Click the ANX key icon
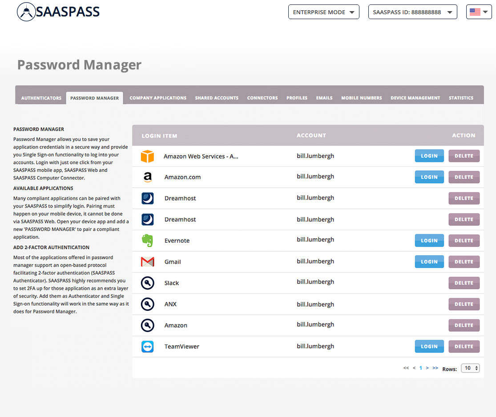The image size is (496, 417). tap(147, 304)
